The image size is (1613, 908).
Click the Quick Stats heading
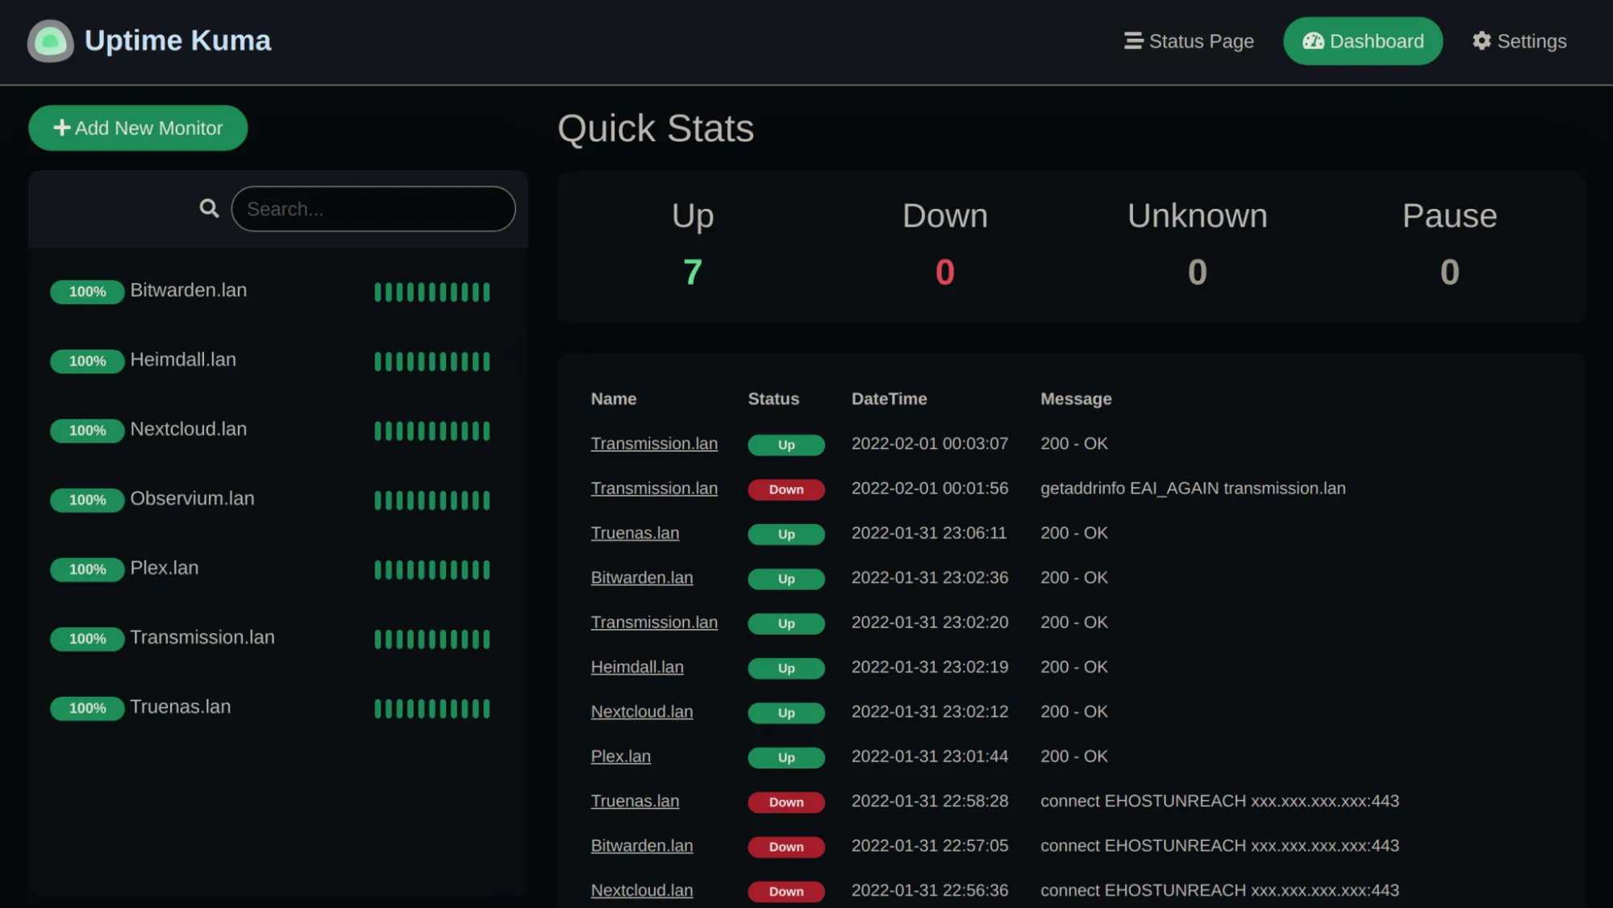click(656, 128)
